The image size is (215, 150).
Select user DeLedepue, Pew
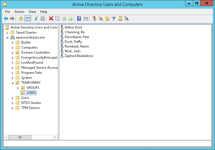click(x=77, y=37)
